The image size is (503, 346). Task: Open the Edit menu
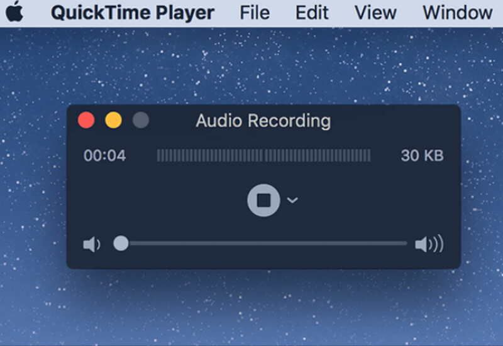(312, 13)
